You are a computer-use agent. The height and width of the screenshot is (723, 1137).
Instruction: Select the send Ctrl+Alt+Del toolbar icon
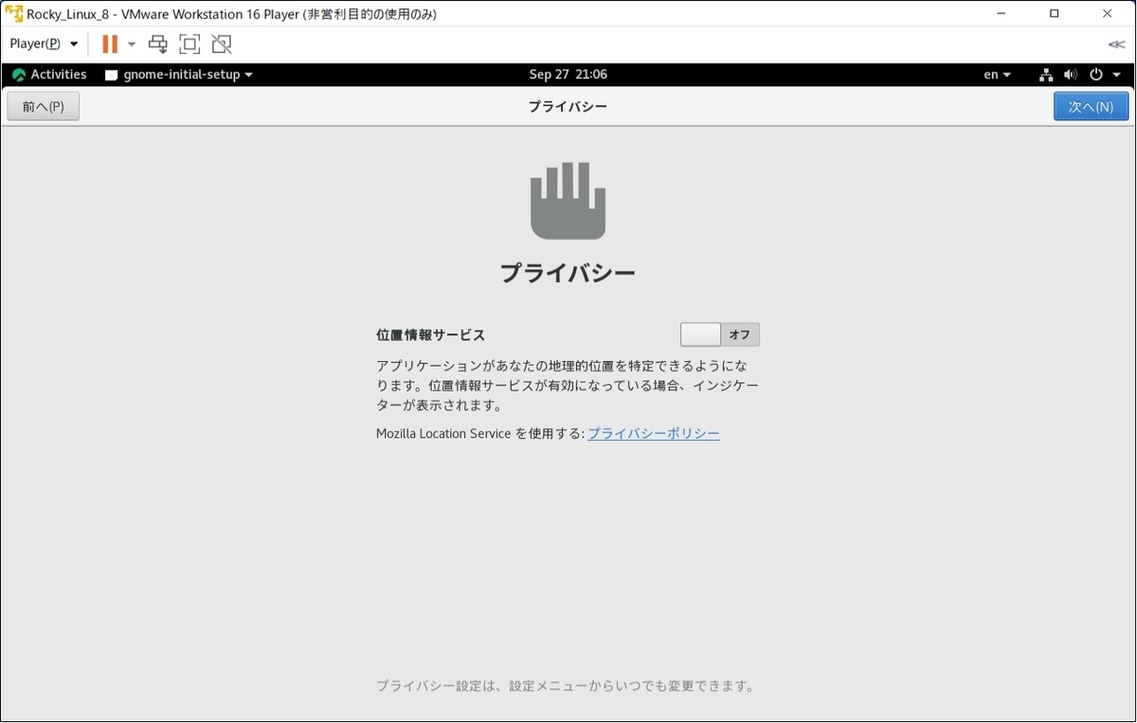click(157, 44)
